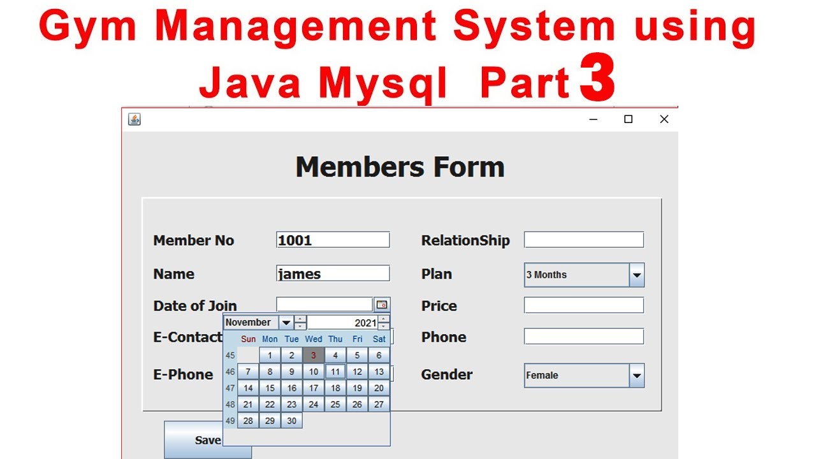The width and height of the screenshot is (816, 459).
Task: Select November 17 in the calendar
Action: (314, 388)
